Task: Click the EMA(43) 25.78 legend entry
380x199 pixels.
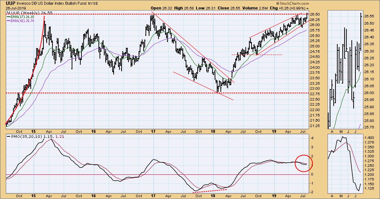Action: 22,21
